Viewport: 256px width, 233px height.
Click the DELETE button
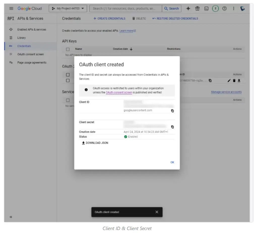pos(139,19)
